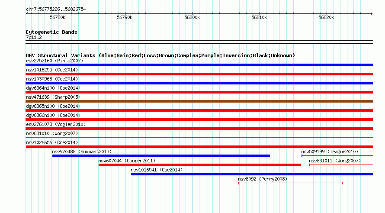This screenshot has height=213, width=385.
Task: Click the dgv6366n100 (Coe2014) label
Action: pos(53,115)
